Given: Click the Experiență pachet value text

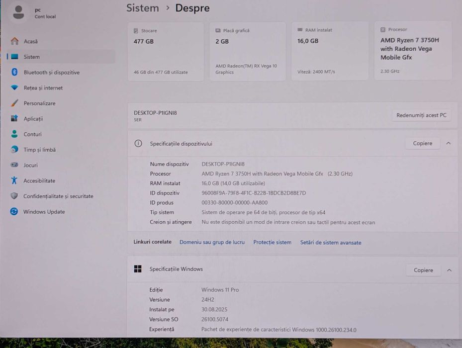Looking at the screenshot, I should (278, 330).
